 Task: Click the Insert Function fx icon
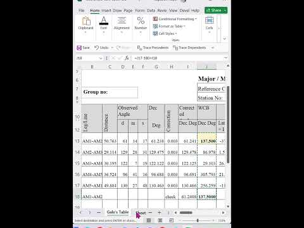pyautogui.click(x=127, y=58)
